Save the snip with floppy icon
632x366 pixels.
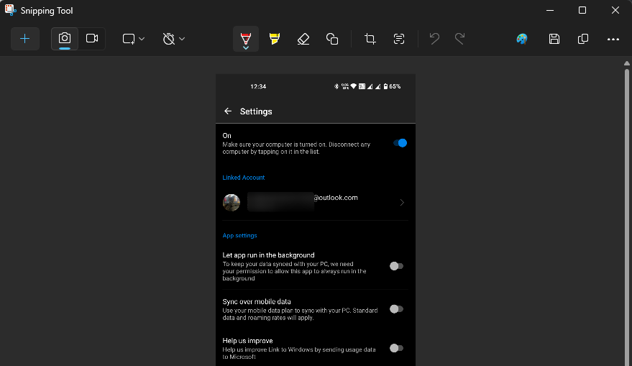[x=554, y=39]
